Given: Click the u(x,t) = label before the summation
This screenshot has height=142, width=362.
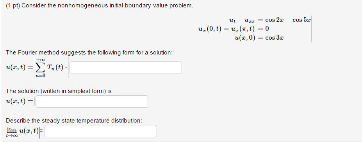Looking at the screenshot, I should pyautogui.click(x=20, y=67).
